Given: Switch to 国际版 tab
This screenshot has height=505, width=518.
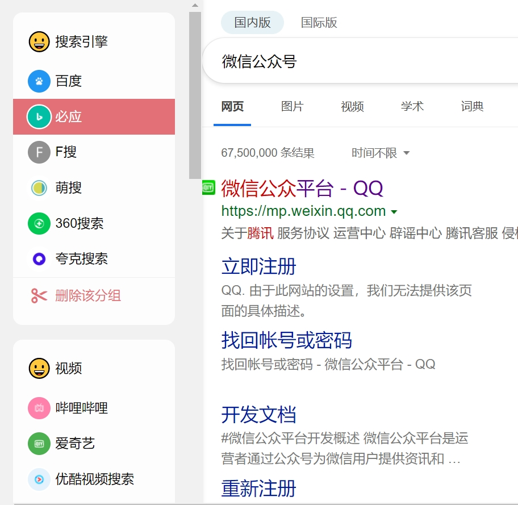Looking at the screenshot, I should [x=319, y=23].
